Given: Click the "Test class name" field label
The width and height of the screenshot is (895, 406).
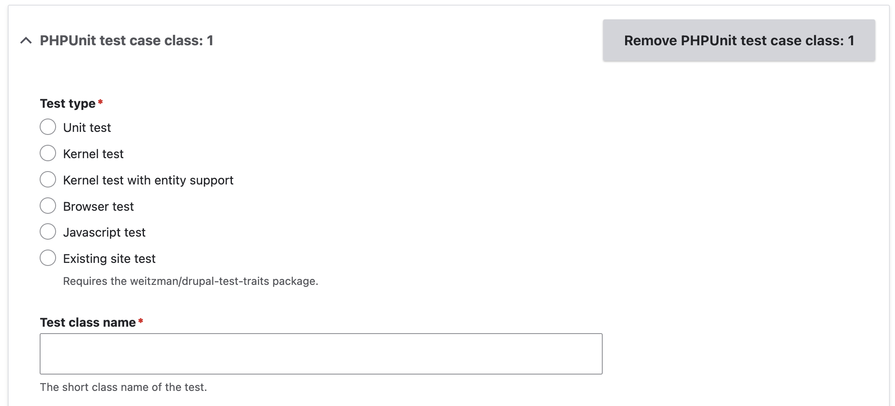Looking at the screenshot, I should click(x=88, y=322).
